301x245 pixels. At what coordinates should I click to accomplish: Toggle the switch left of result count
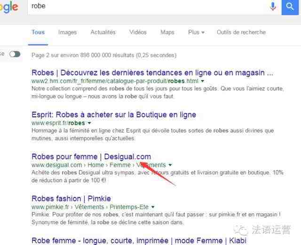(15, 54)
